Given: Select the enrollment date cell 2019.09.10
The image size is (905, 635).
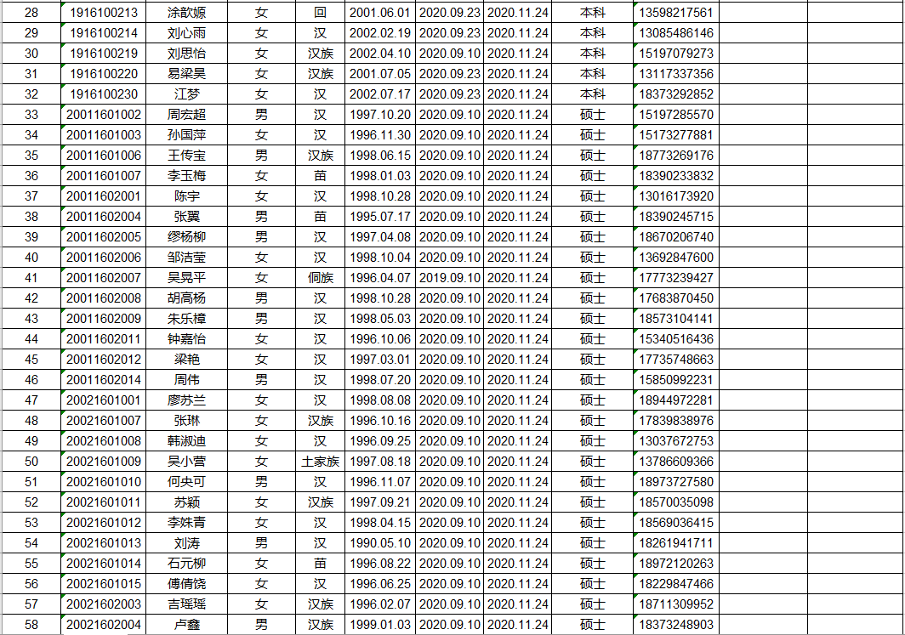Looking at the screenshot, I should (449, 278).
